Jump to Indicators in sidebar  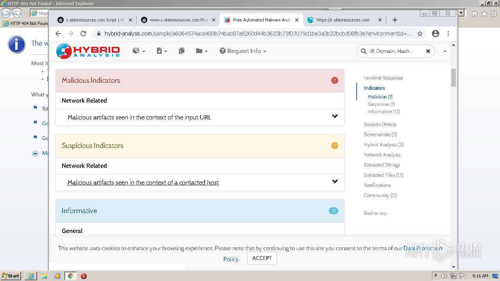[374, 88]
